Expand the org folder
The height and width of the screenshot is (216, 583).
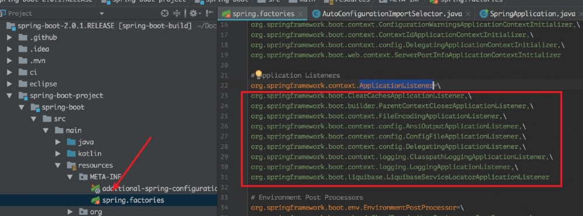click(70, 212)
